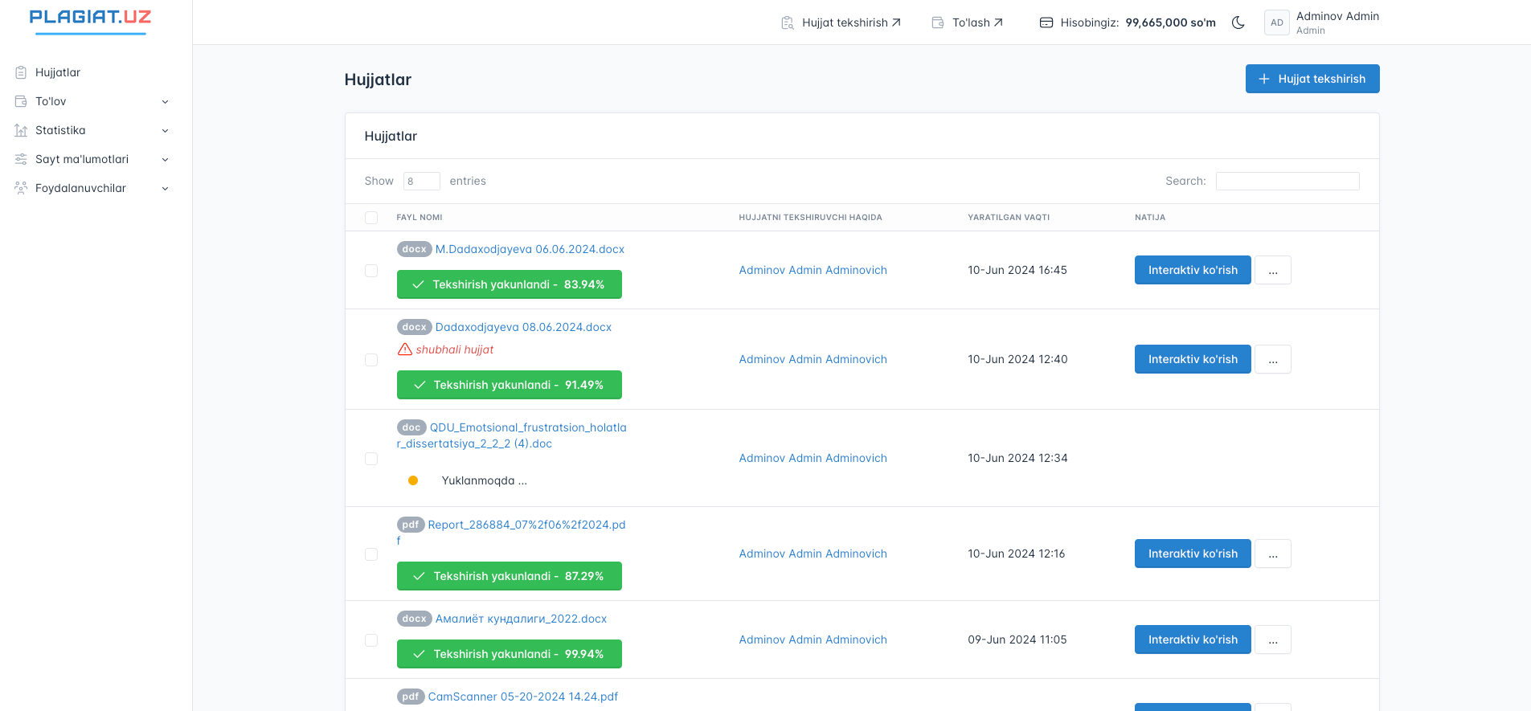Click the Fayl nomi column header
The image size is (1531, 711).
[x=420, y=218]
